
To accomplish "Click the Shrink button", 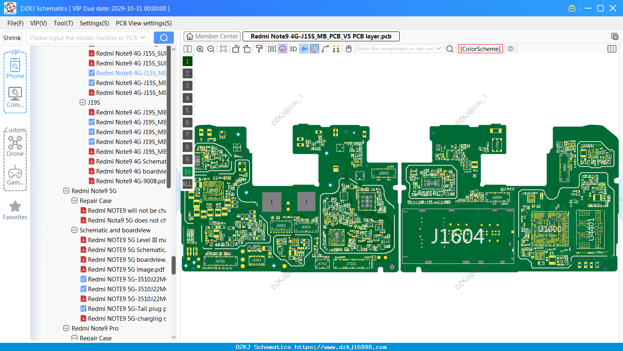I will pyautogui.click(x=12, y=38).
